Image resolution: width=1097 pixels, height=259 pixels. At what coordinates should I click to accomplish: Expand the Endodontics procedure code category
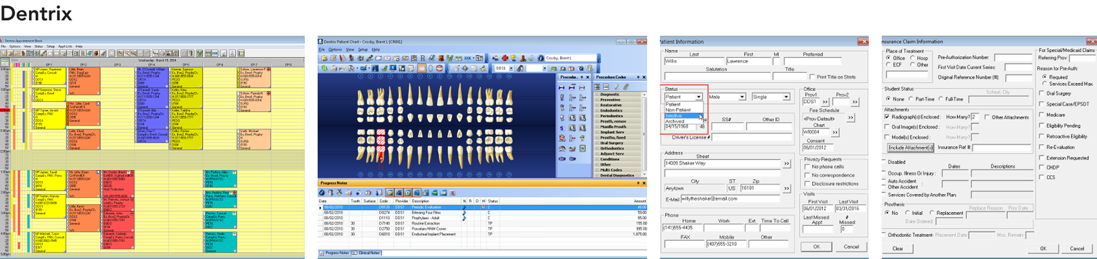597,111
